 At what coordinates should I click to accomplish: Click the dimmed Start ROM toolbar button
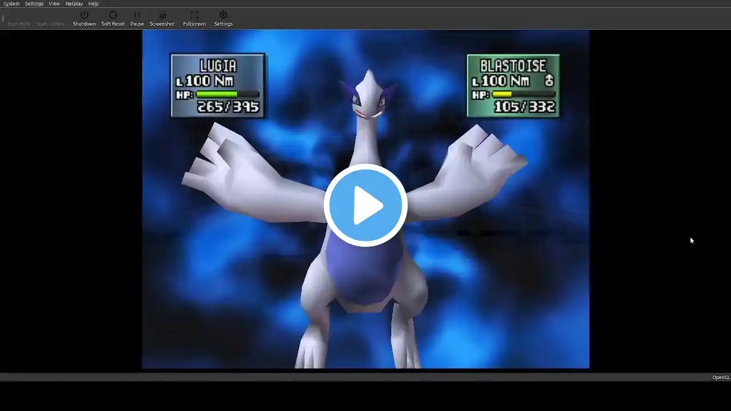(19, 23)
